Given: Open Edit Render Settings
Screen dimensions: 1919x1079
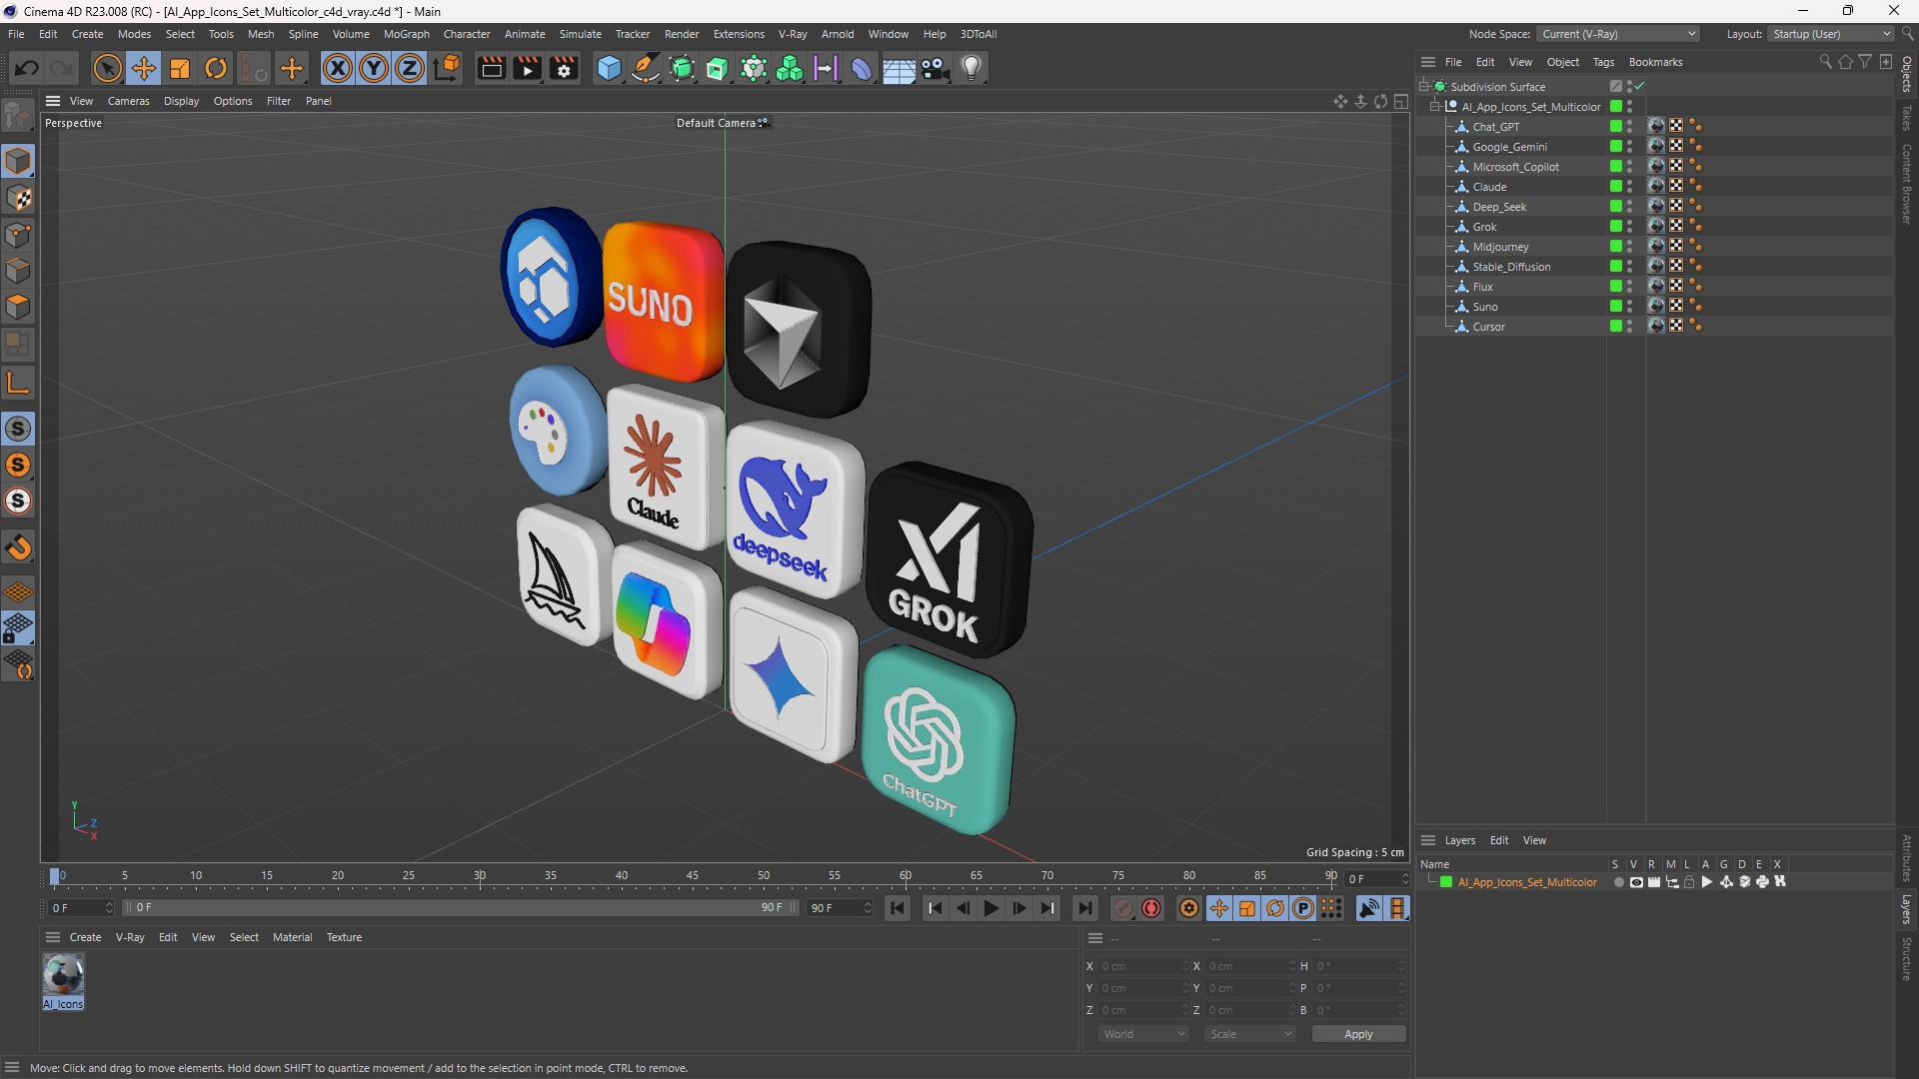Looking at the screenshot, I should (x=564, y=68).
